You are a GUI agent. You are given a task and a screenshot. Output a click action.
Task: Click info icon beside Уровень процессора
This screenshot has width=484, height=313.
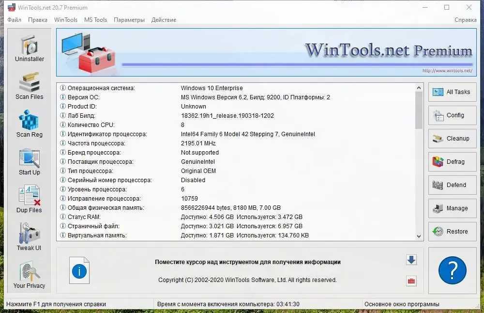(62, 189)
